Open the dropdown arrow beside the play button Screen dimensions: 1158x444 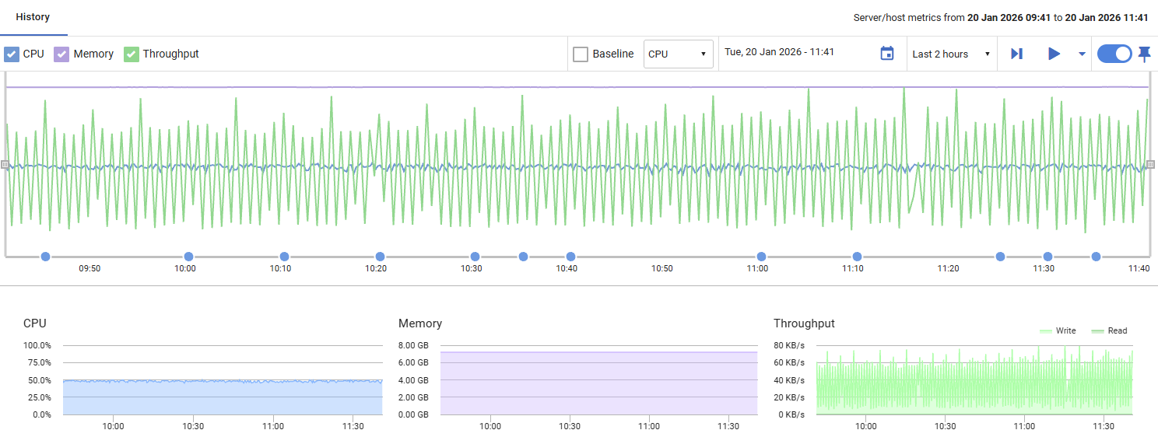pos(1082,54)
